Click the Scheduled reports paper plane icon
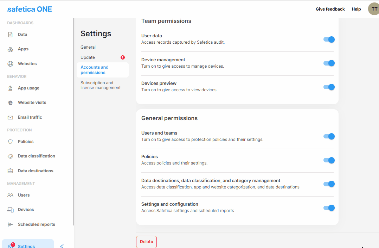Screen dimensions: 379x248 [x=11, y=224]
